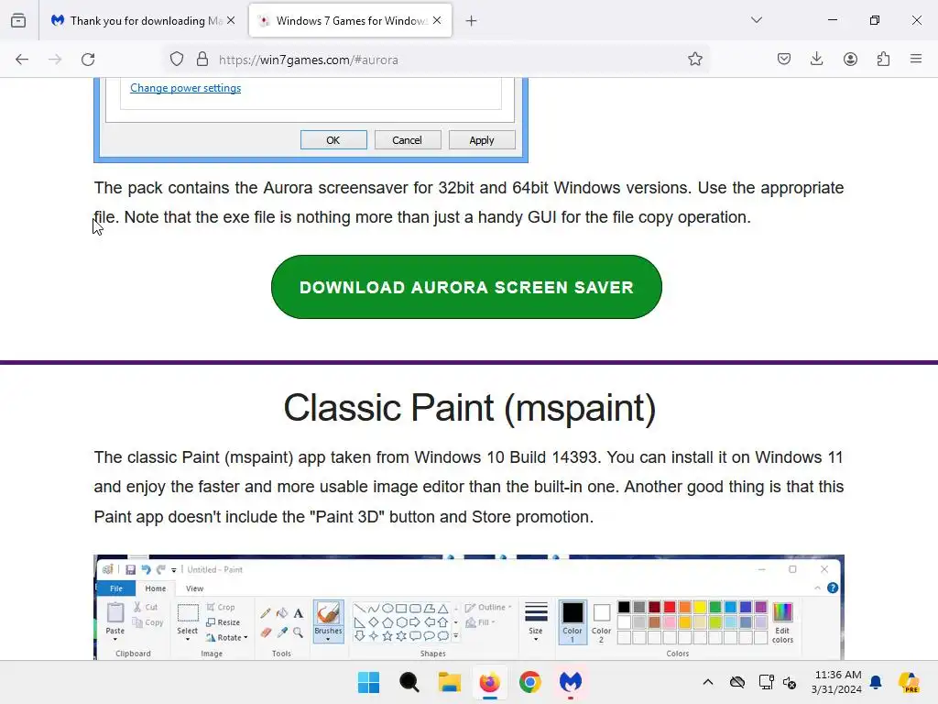Click the Save icon in Paint title bar
This screenshot has height=704, width=938.
(x=130, y=569)
